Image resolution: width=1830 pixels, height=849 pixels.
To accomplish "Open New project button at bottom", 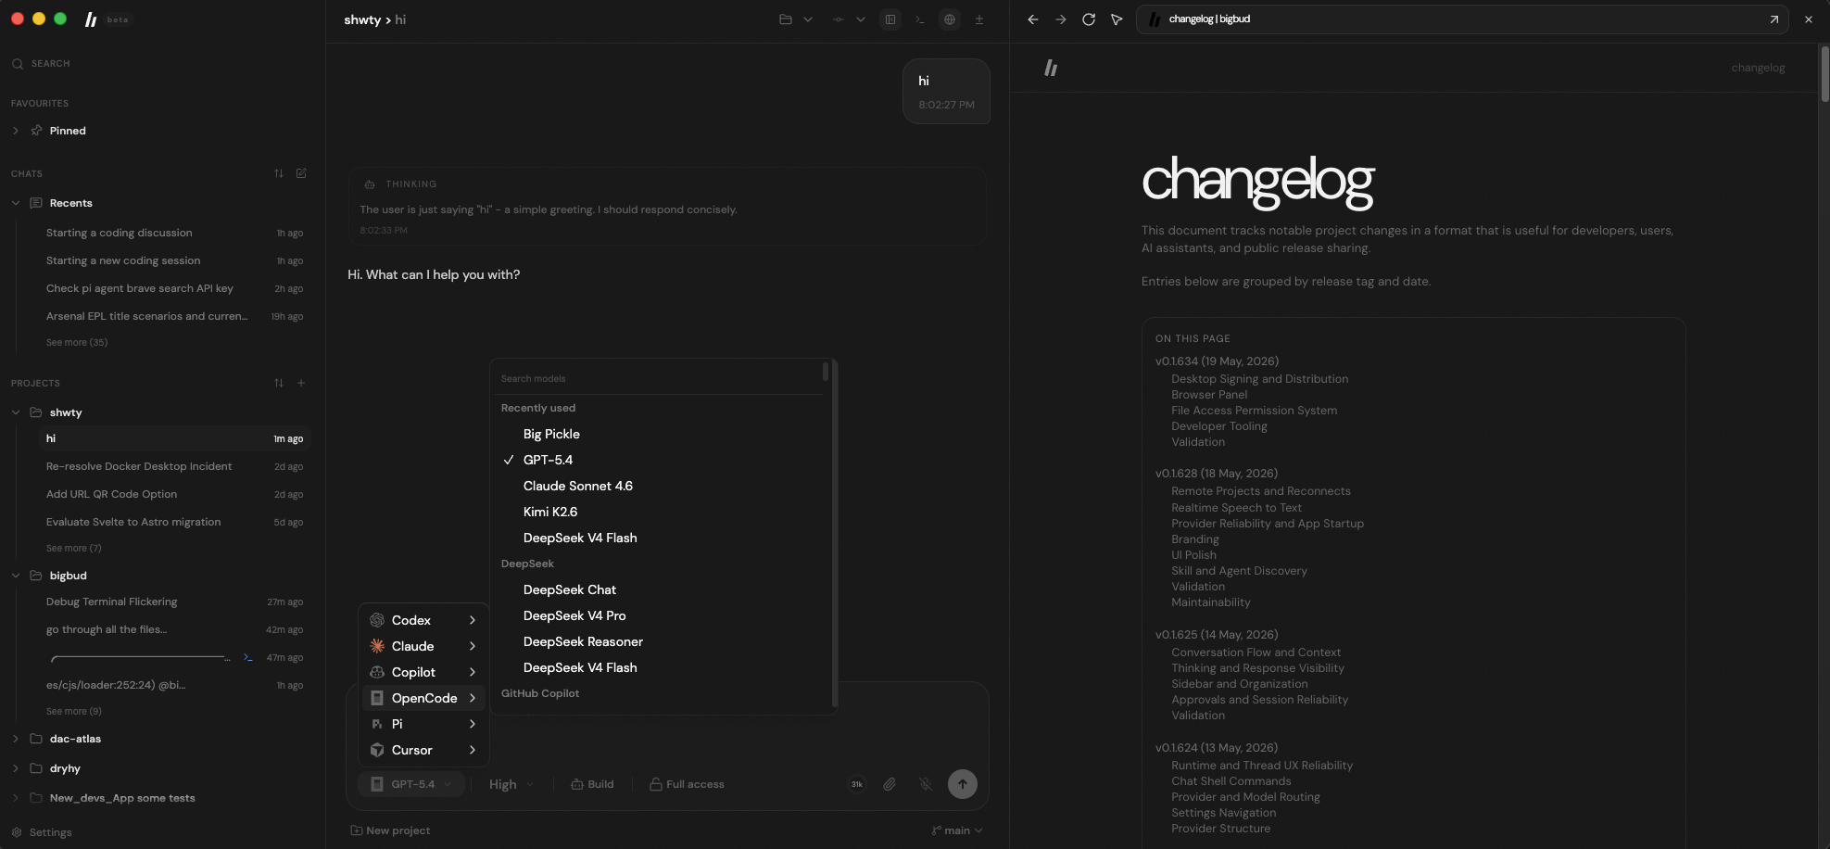I will coord(390,830).
